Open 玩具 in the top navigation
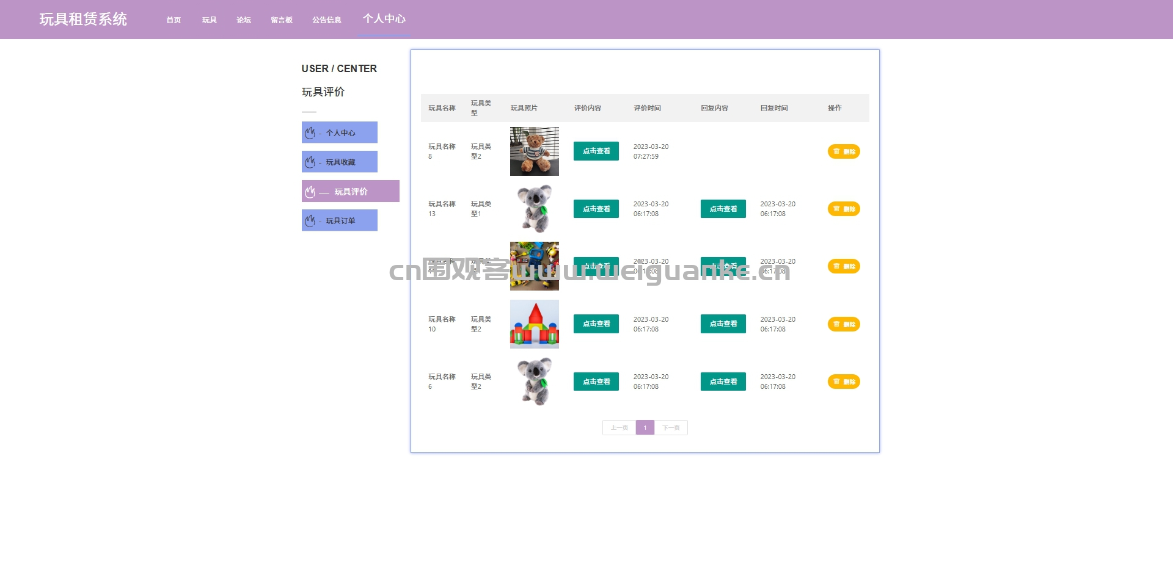Image resolution: width=1173 pixels, height=561 pixels. point(210,20)
